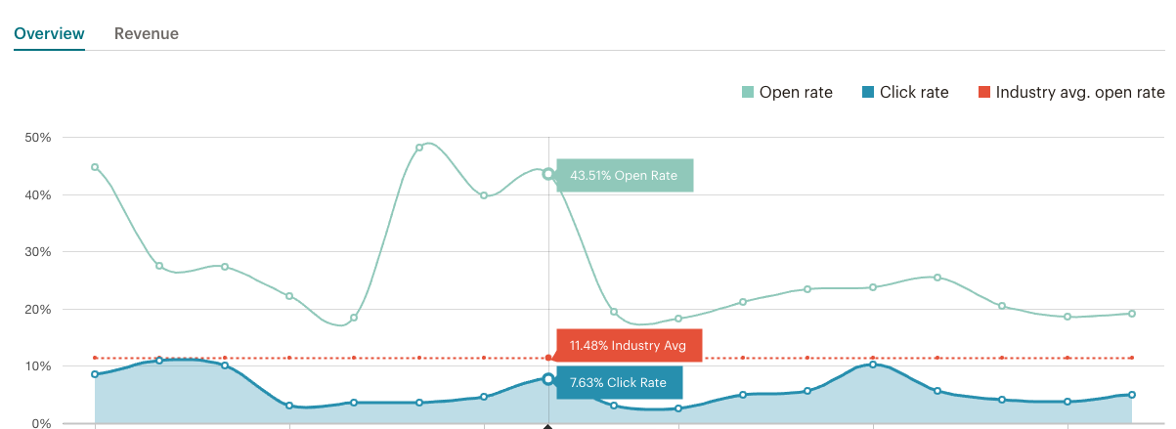Click the rightmost open rate data point

point(1132,314)
